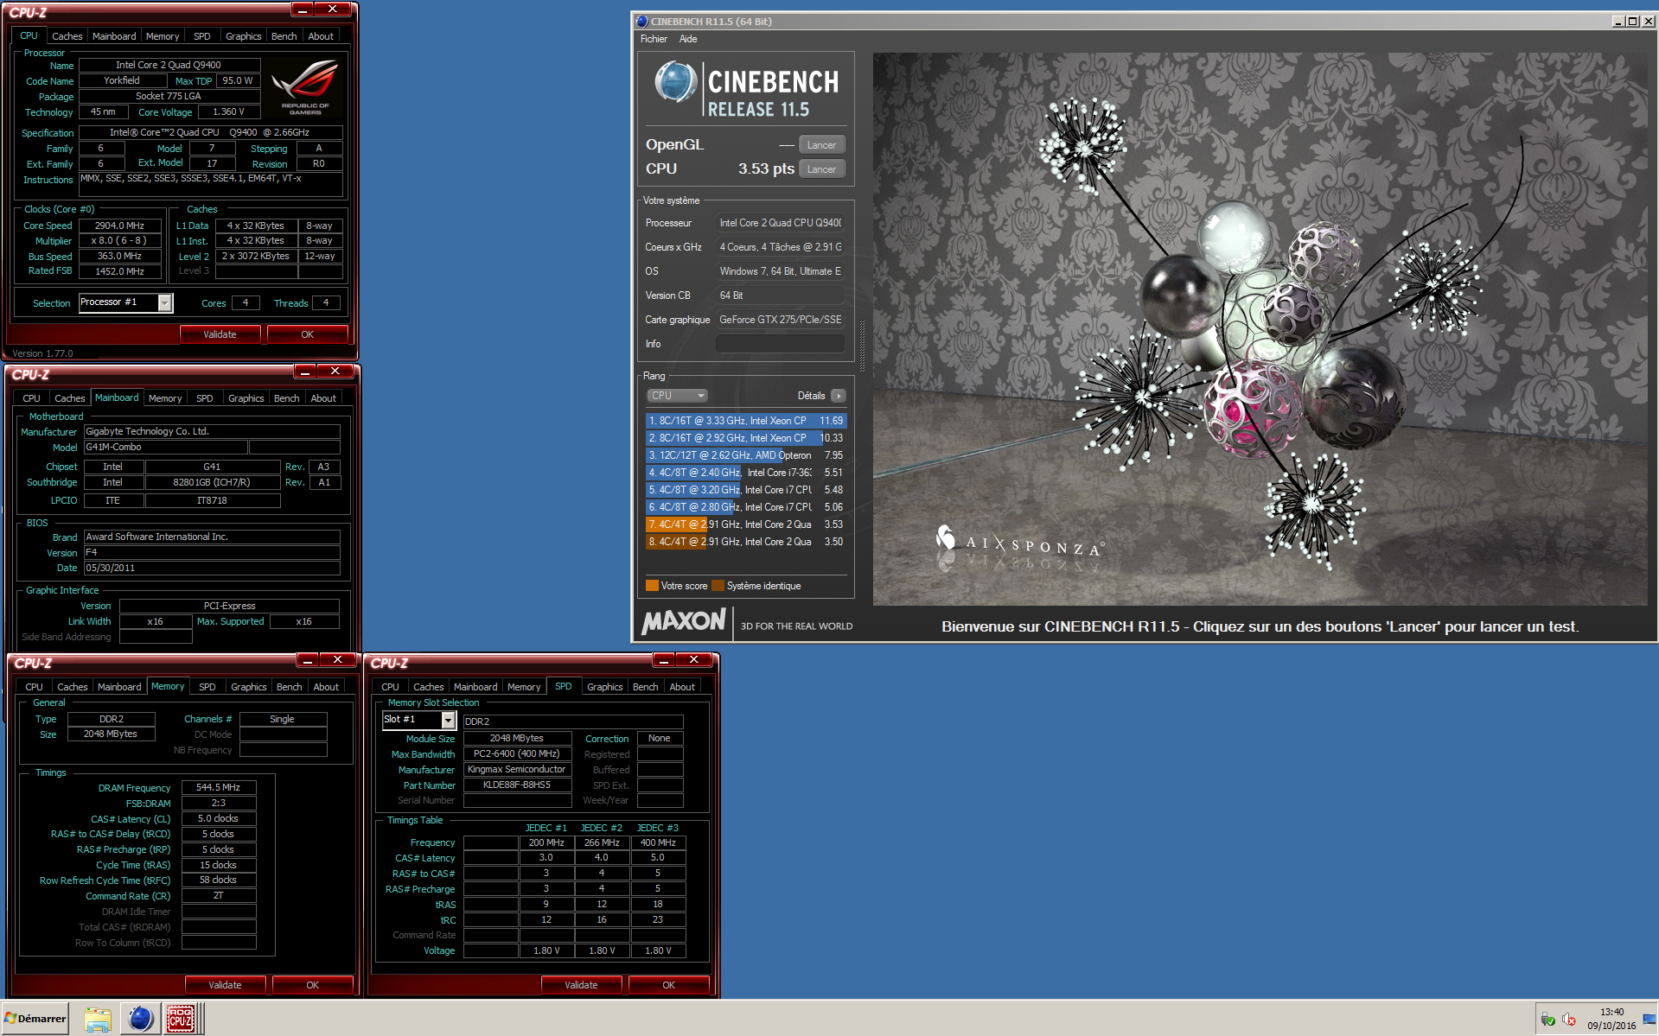Image resolution: width=1659 pixels, height=1036 pixels.
Task: Minimize the SPD CPU-Z window
Action: 663,660
